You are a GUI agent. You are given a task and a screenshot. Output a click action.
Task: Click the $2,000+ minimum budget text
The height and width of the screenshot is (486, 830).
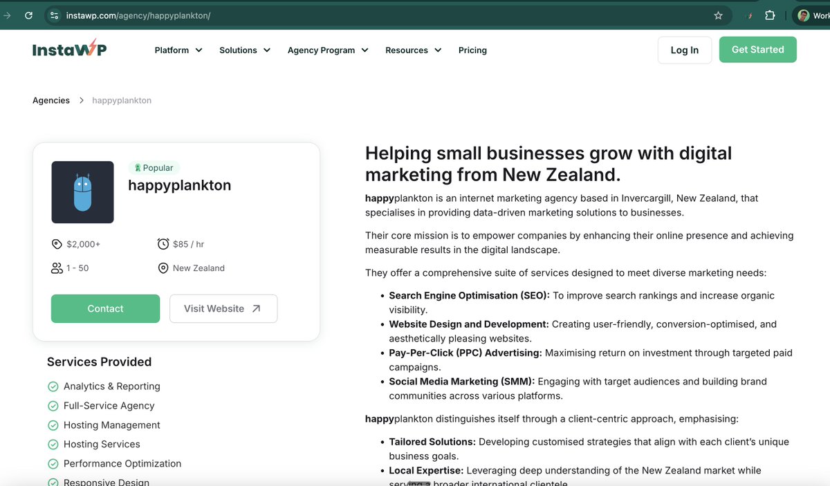point(84,244)
